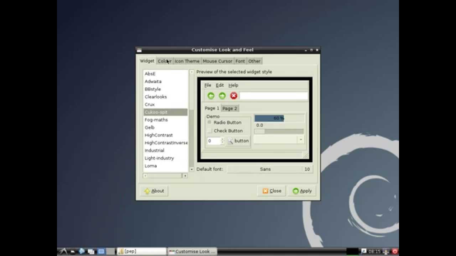The height and width of the screenshot is (256, 456).
Task: Click the magnifier 'button' in the demo preview
Action: 238,141
